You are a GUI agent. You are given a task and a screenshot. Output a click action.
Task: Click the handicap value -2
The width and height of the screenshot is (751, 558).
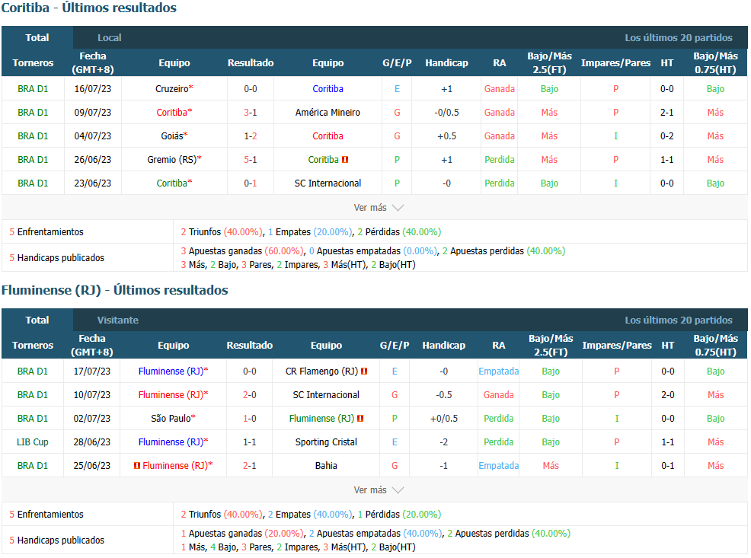point(444,442)
